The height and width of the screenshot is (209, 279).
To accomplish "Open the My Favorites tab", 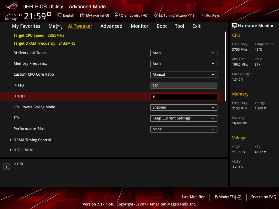I will pyautogui.click(x=26, y=26).
